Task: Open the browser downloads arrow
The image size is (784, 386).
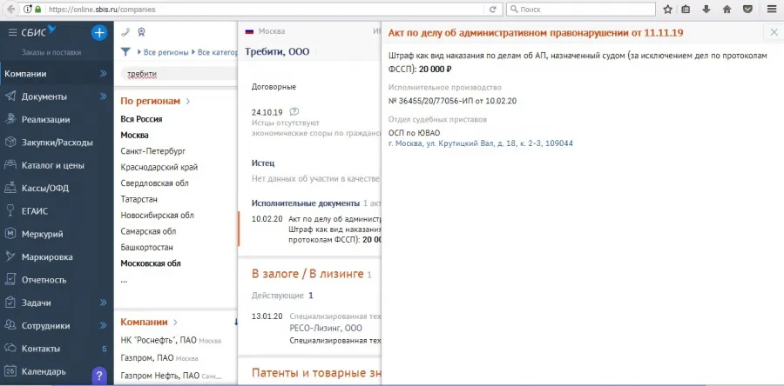Action: (706, 10)
